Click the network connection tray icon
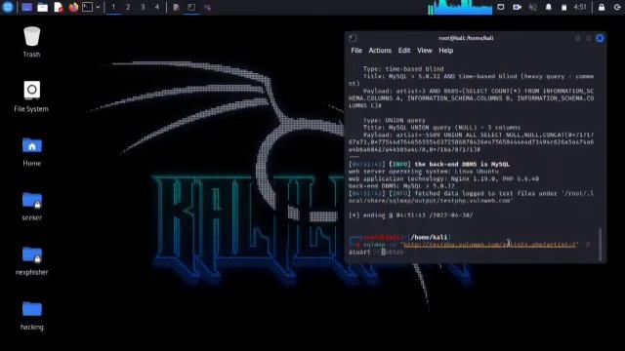The width and height of the screenshot is (625, 351). pyautogui.click(x=501, y=7)
